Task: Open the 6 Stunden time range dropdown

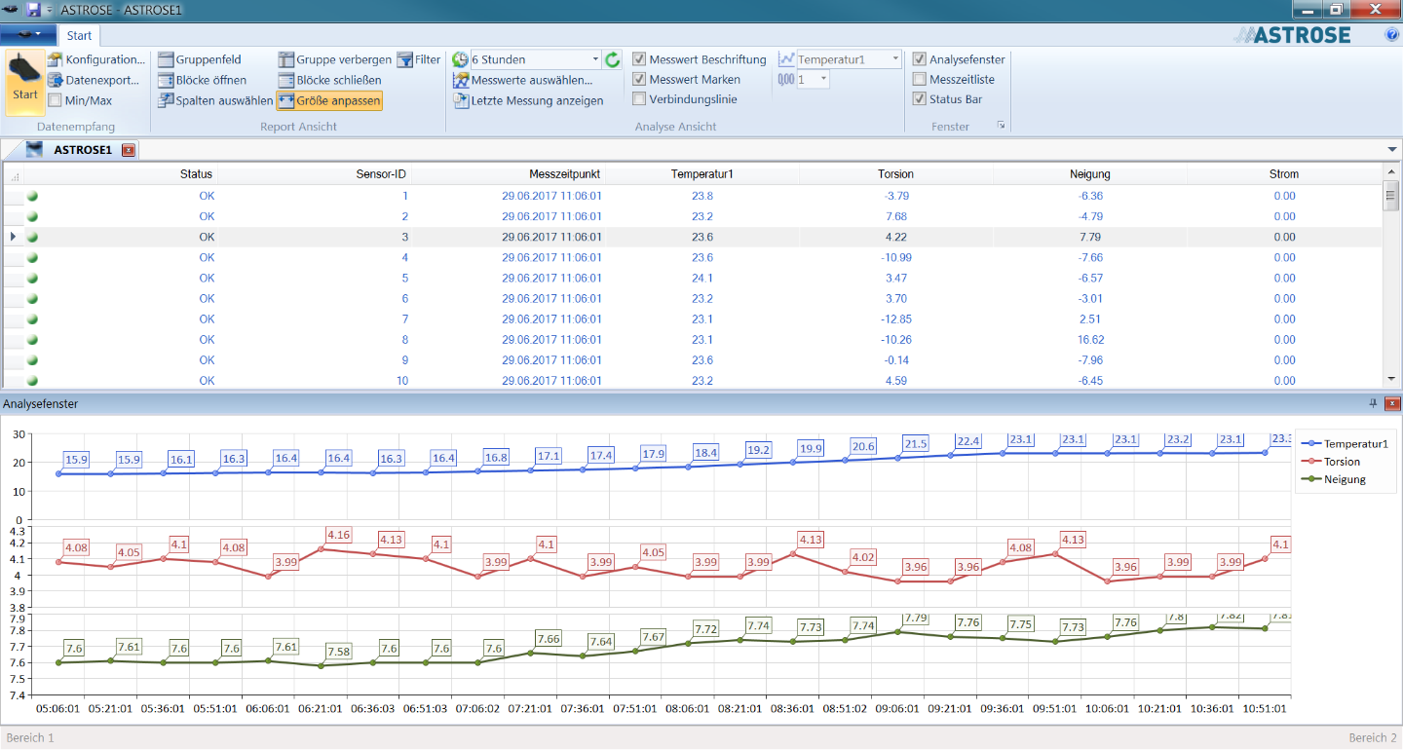Action: tap(594, 59)
